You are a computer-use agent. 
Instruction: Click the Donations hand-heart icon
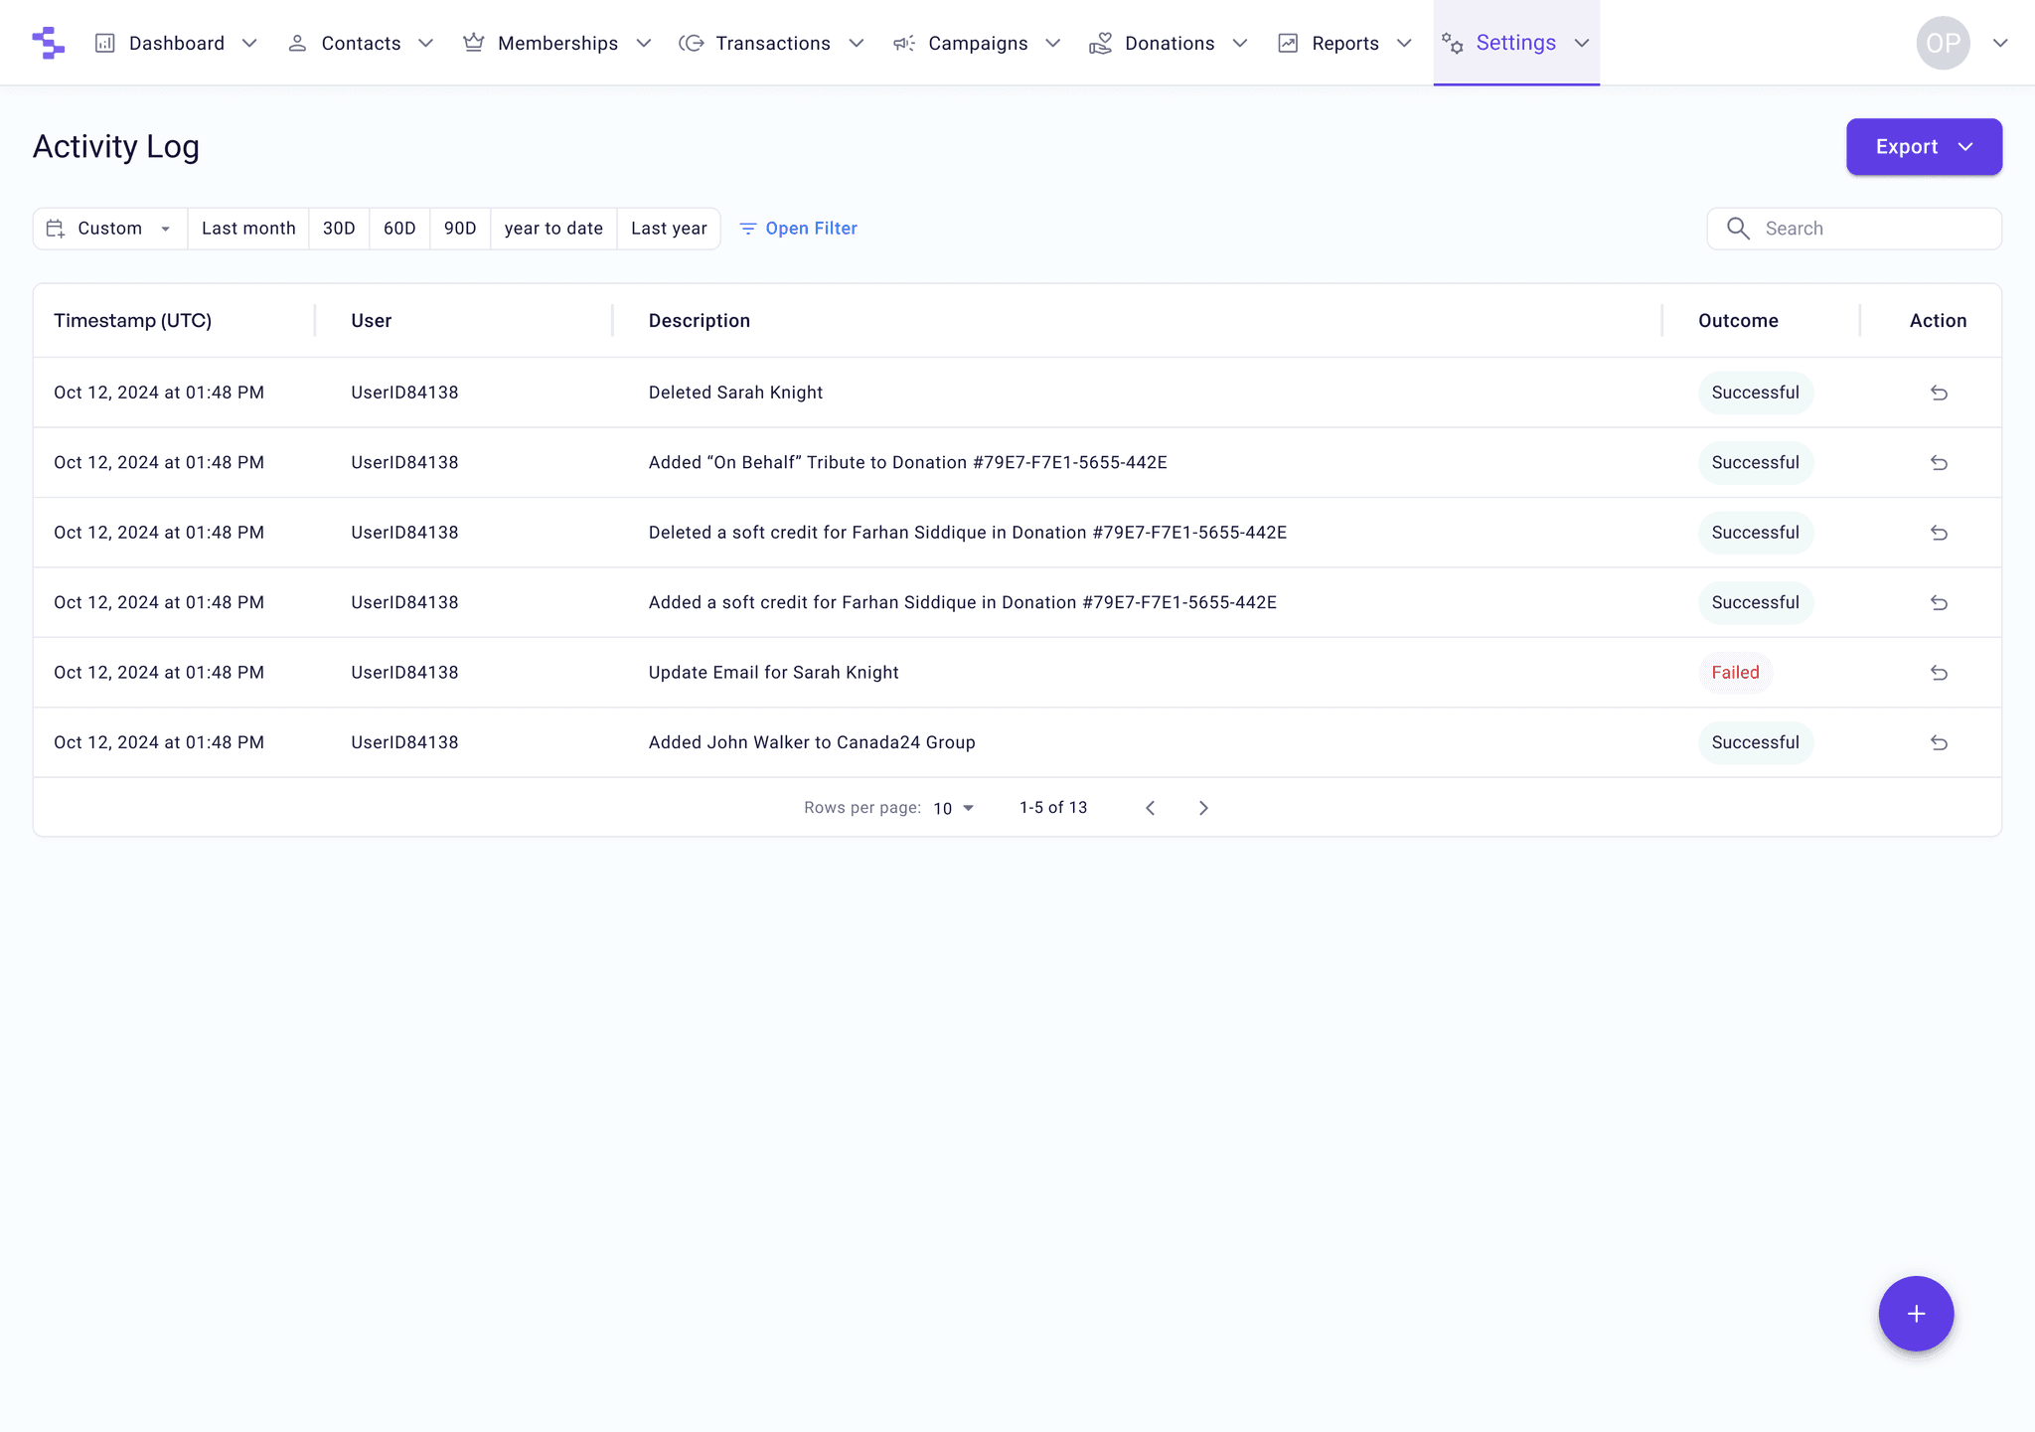point(1101,43)
